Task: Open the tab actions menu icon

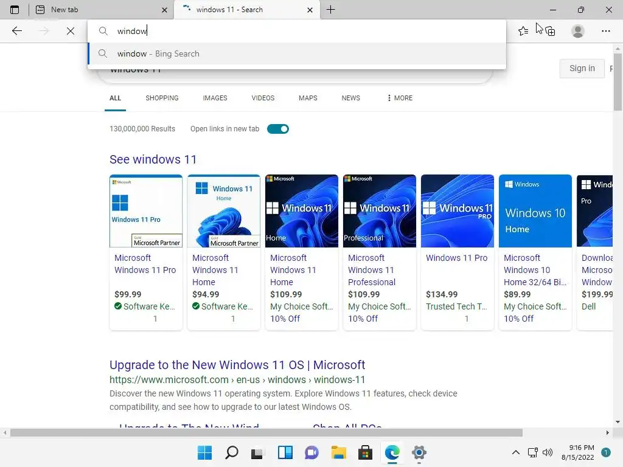Action: point(15,10)
